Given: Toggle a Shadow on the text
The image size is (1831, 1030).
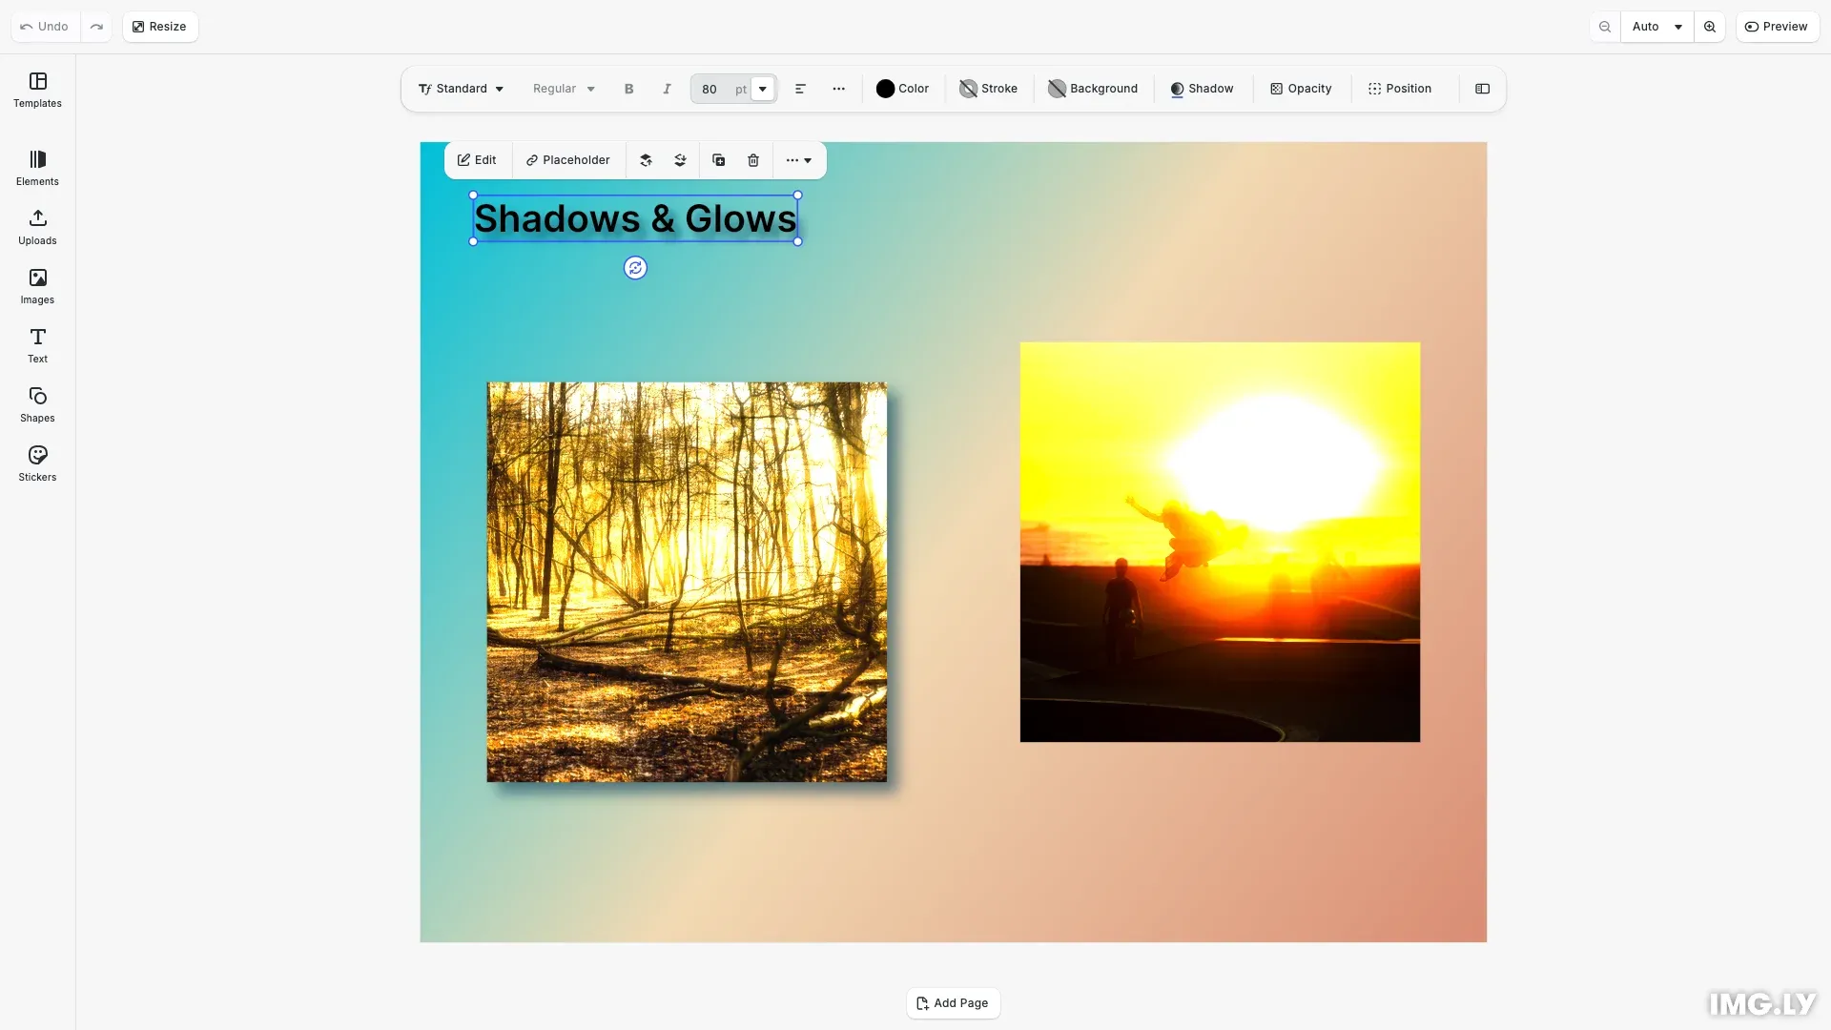Looking at the screenshot, I should pyautogui.click(x=1202, y=89).
